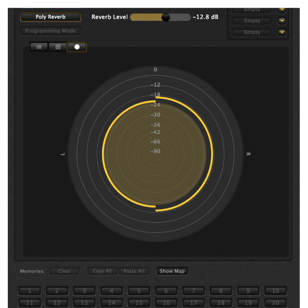Switch to horizontal lines list view

click(x=58, y=47)
